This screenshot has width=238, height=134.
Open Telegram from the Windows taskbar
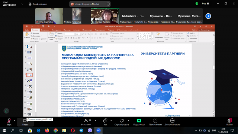coord(81,130)
